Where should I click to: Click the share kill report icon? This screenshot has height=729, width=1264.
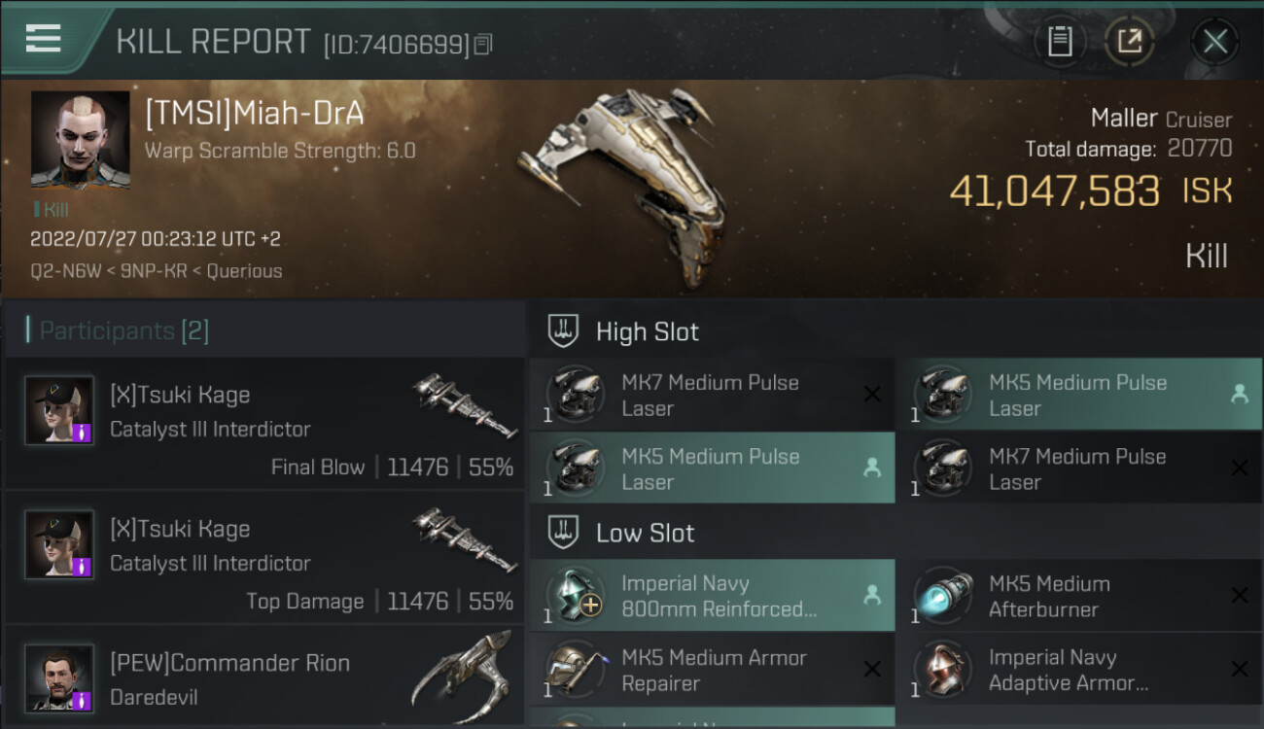tap(1129, 41)
